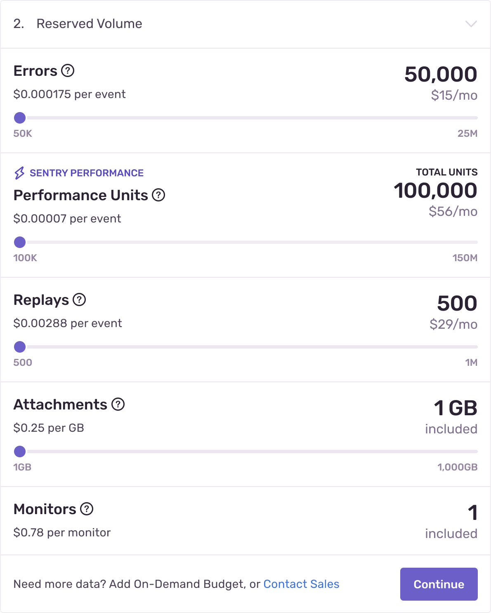Click the Reserved Volume step heading
The width and height of the screenshot is (491, 613).
tap(89, 24)
